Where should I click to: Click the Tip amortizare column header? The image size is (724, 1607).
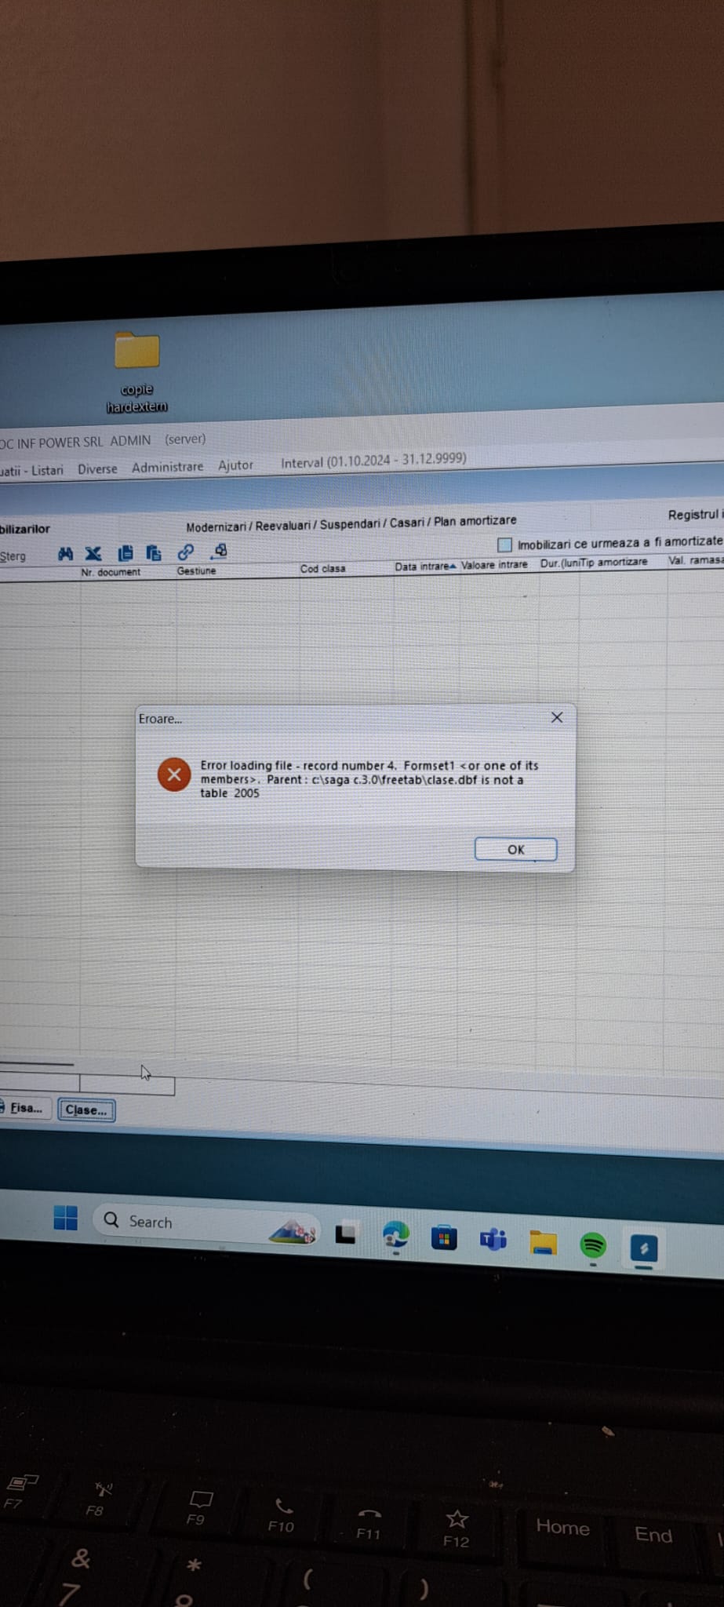pos(613,562)
